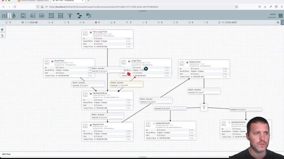Screen dimensions: 284x159
Task: Click the Very Large Flow processor type icon
Action: [86, 33]
